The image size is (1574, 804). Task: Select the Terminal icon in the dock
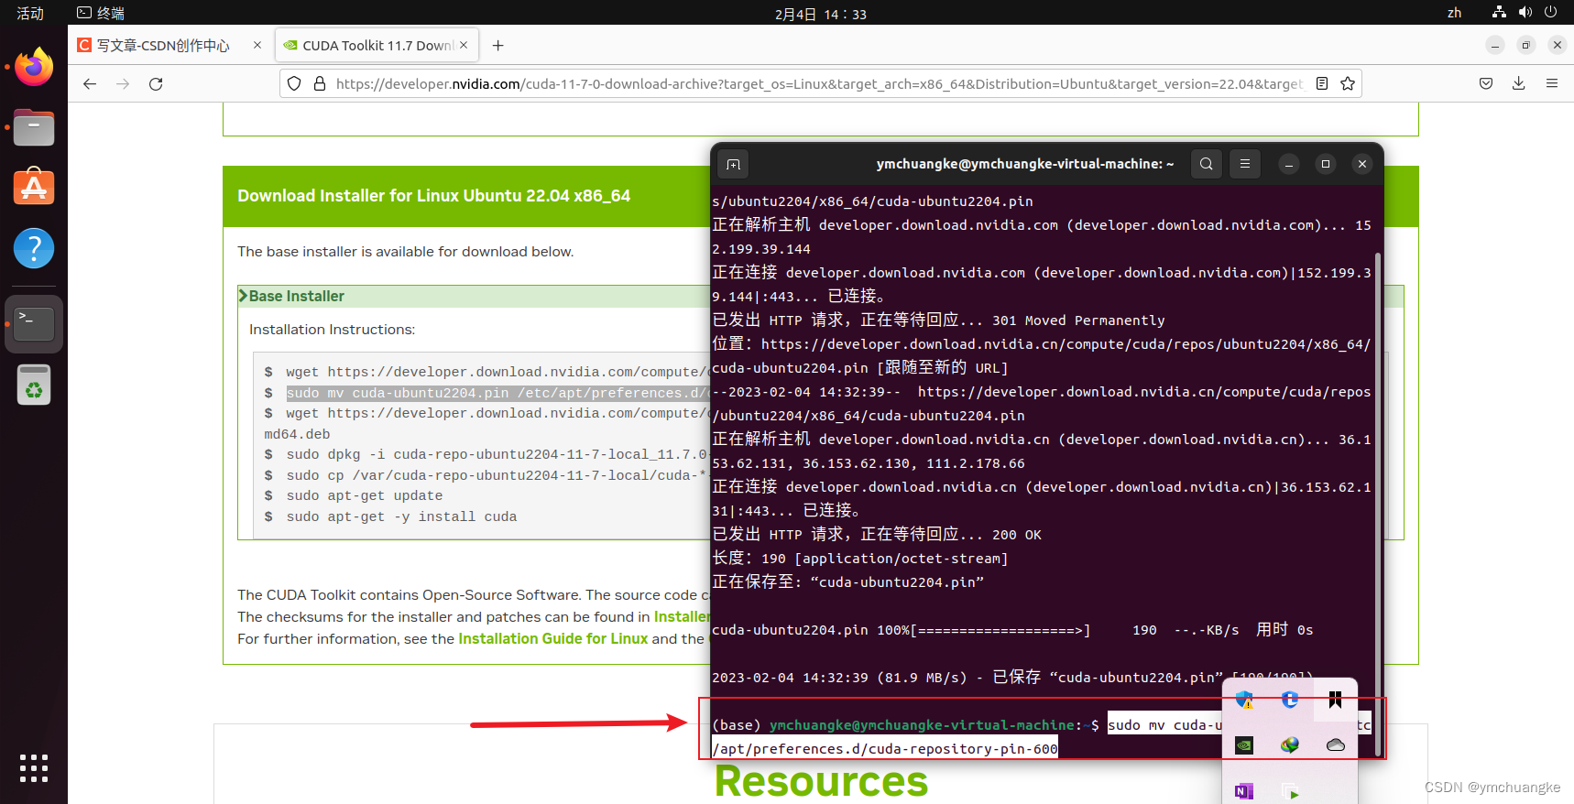pos(34,323)
